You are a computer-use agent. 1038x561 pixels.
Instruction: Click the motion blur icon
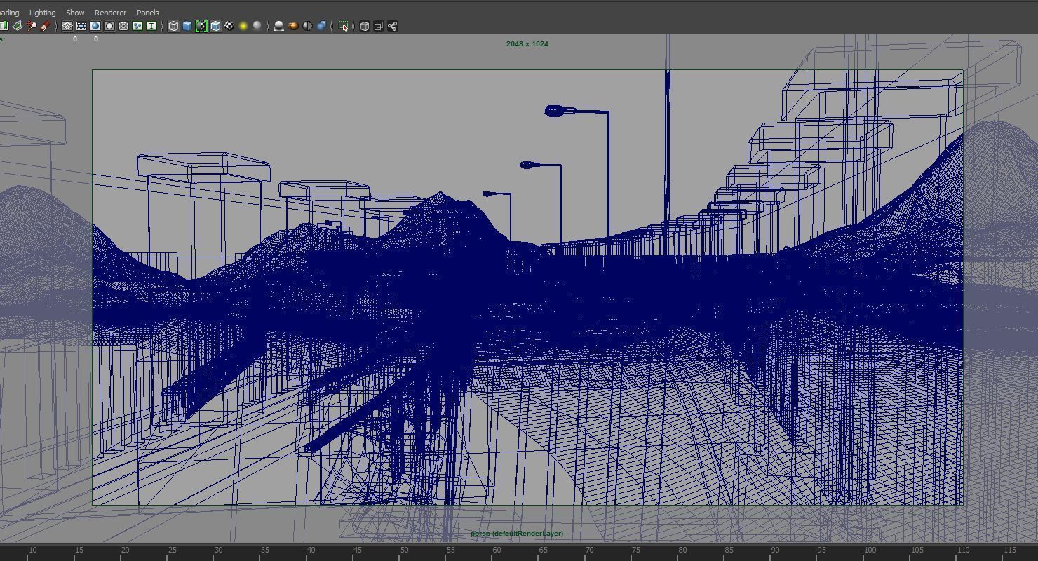tap(293, 26)
